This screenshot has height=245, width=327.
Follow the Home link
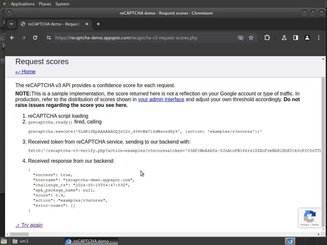point(25,72)
